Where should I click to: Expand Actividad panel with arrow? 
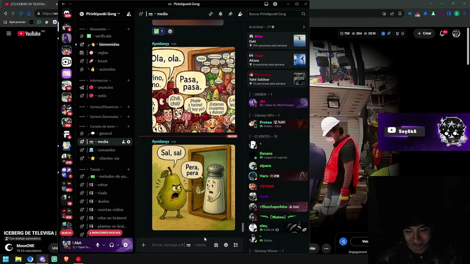[x=304, y=27]
